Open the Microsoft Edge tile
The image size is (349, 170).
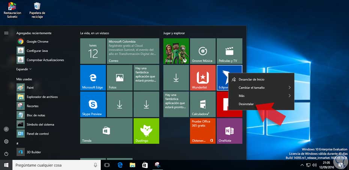pos(93,78)
